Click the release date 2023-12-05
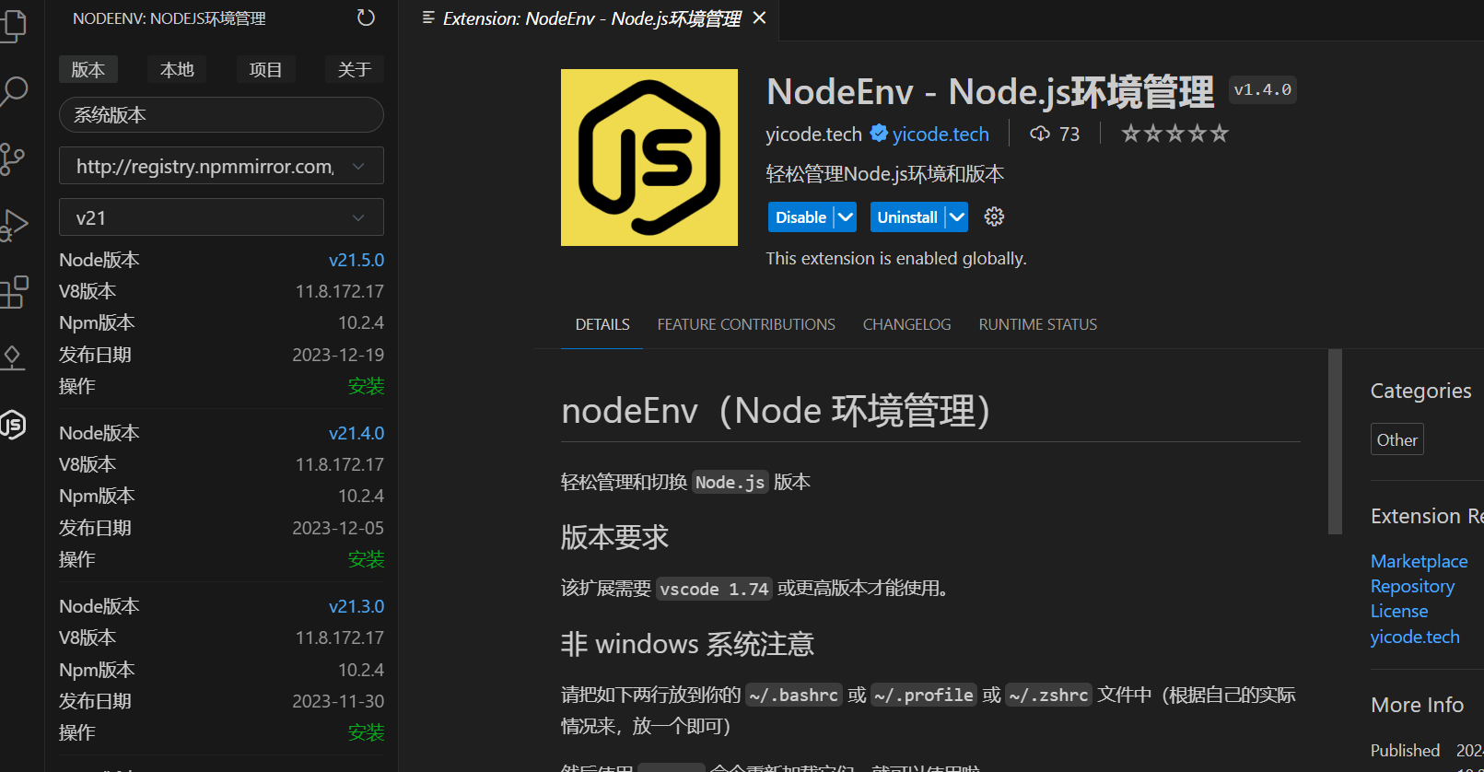This screenshot has width=1484, height=772. (x=338, y=528)
